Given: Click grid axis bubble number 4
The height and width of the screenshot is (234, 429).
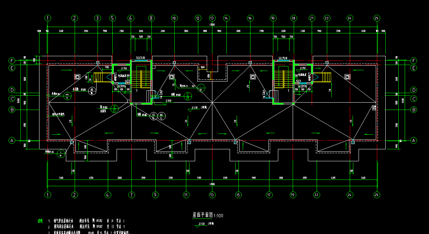Looking at the screenshot, I should point(108,194).
